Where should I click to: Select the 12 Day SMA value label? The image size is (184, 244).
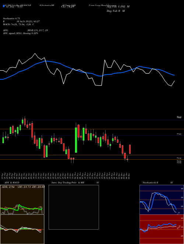pyautogui.click(x=14, y=7)
